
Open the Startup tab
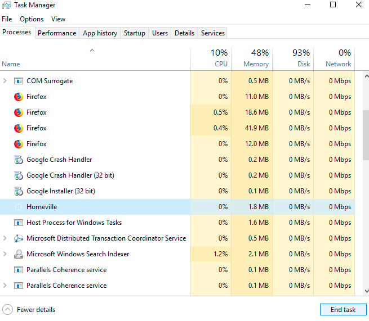click(135, 33)
